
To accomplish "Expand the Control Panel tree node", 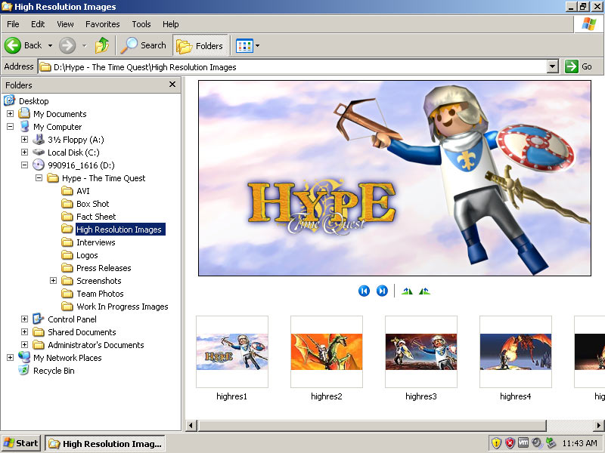I will point(24,319).
